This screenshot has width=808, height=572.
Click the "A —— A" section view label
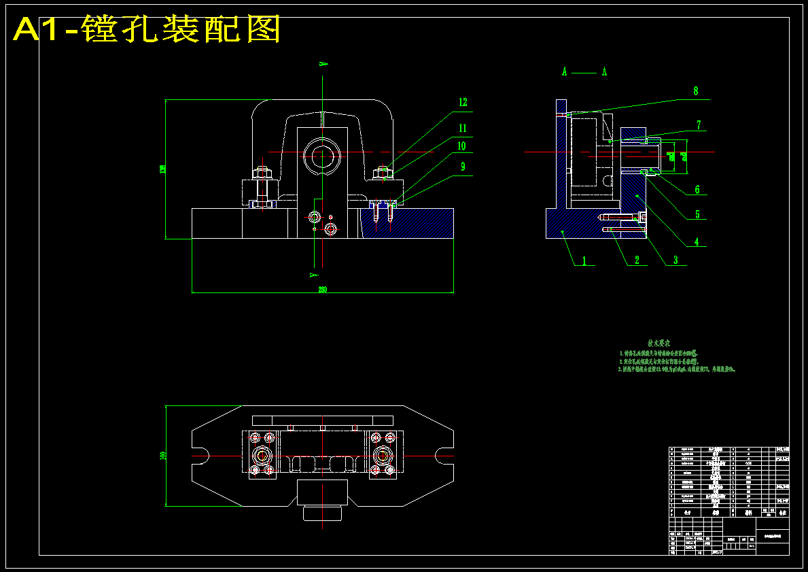584,72
